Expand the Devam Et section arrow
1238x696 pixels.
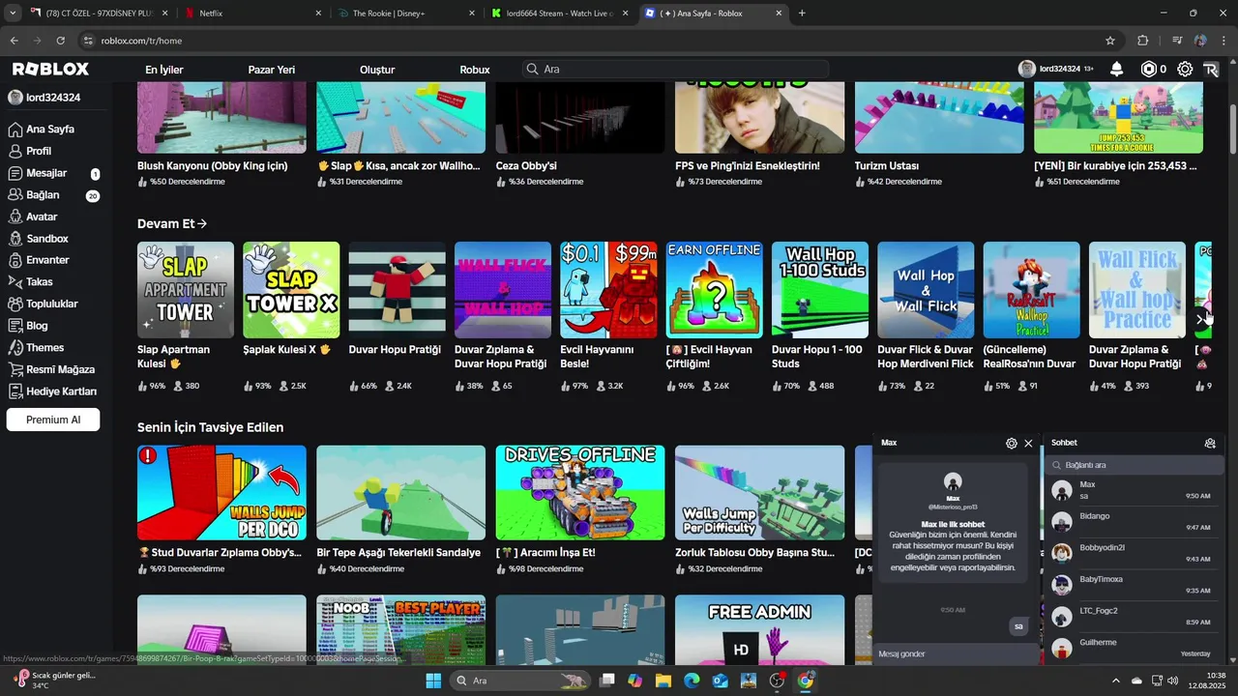[202, 224]
